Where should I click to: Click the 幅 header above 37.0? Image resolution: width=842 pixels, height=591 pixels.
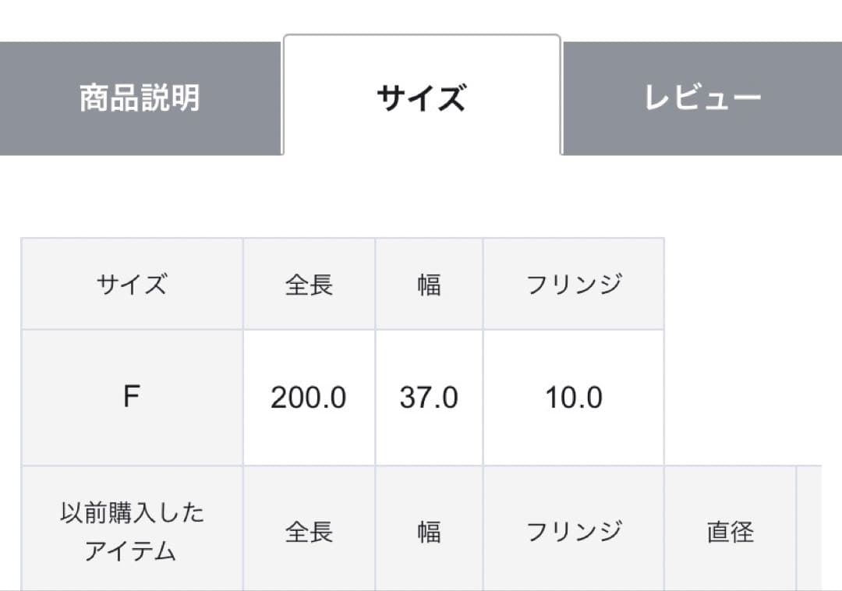(x=429, y=285)
